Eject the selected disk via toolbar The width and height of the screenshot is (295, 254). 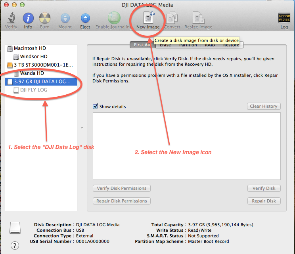(x=85, y=21)
